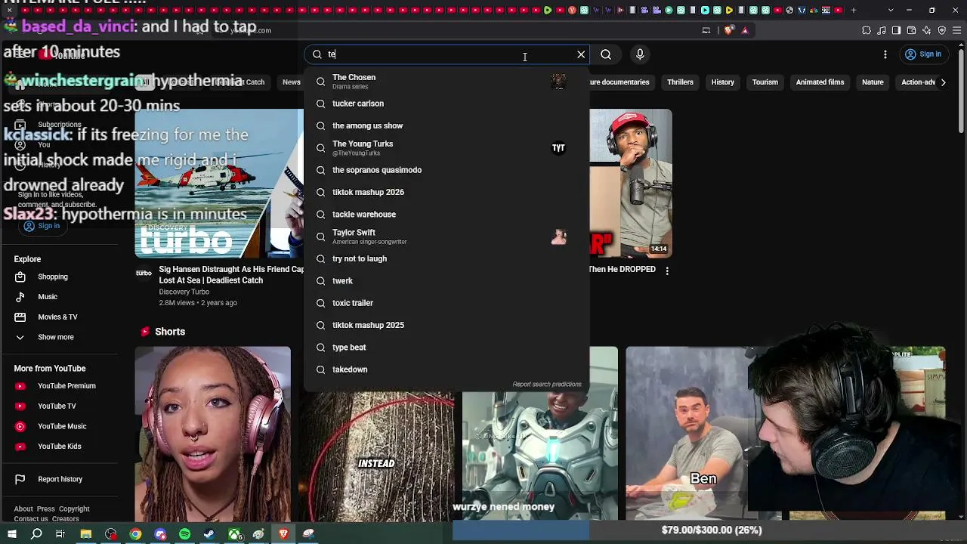The image size is (967, 544).
Task: Choose the 'type beat' suggestion
Action: (x=446, y=348)
